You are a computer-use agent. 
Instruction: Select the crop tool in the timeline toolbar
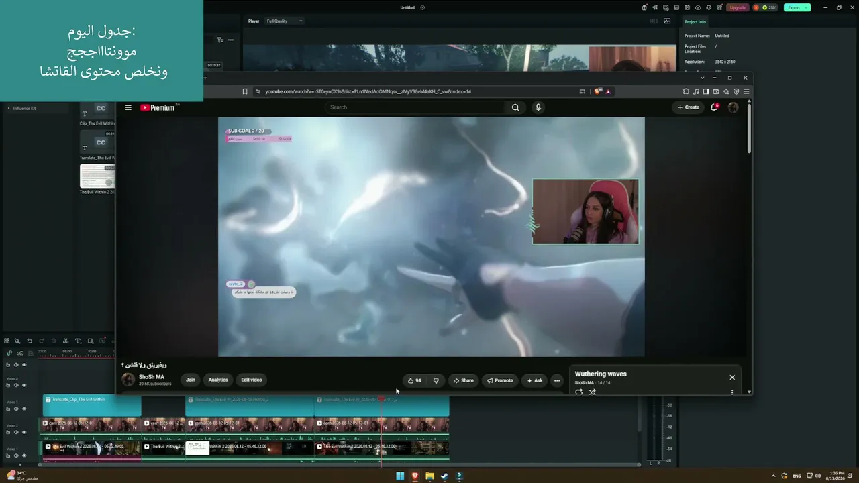[x=91, y=341]
